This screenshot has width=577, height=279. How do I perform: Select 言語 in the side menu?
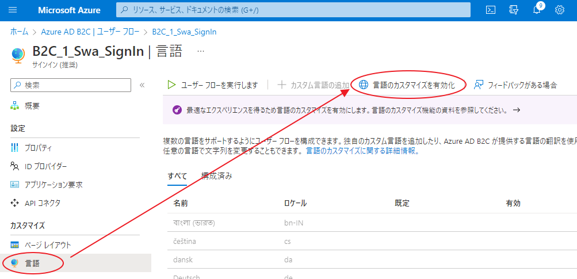[x=75, y=263]
